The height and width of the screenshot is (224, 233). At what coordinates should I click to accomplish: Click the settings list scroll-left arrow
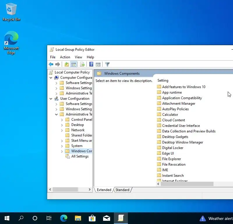(158, 184)
